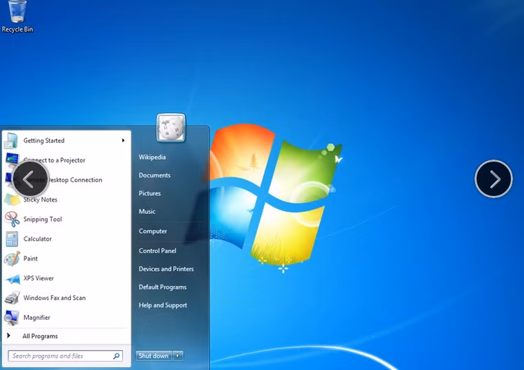The height and width of the screenshot is (370, 524).
Task: Click the Search programs and files box
Action: [x=65, y=356]
